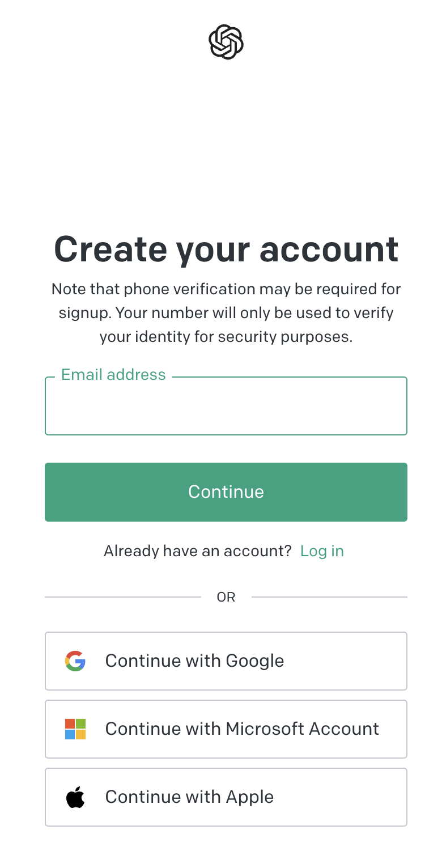
Task: Click the Microsoft four-square logo icon
Action: [75, 729]
